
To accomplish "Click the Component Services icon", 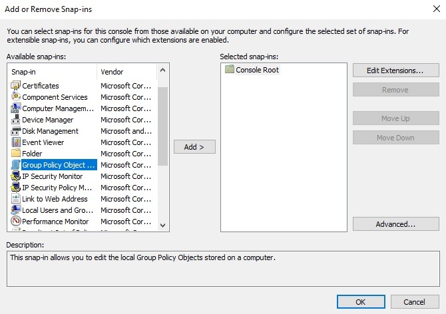I will click(16, 97).
